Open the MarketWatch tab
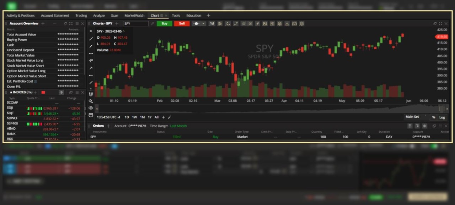The image size is (455, 205). click(x=134, y=16)
